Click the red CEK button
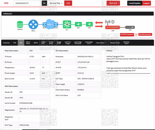The height and width of the screenshot is (130, 155). 68,3
